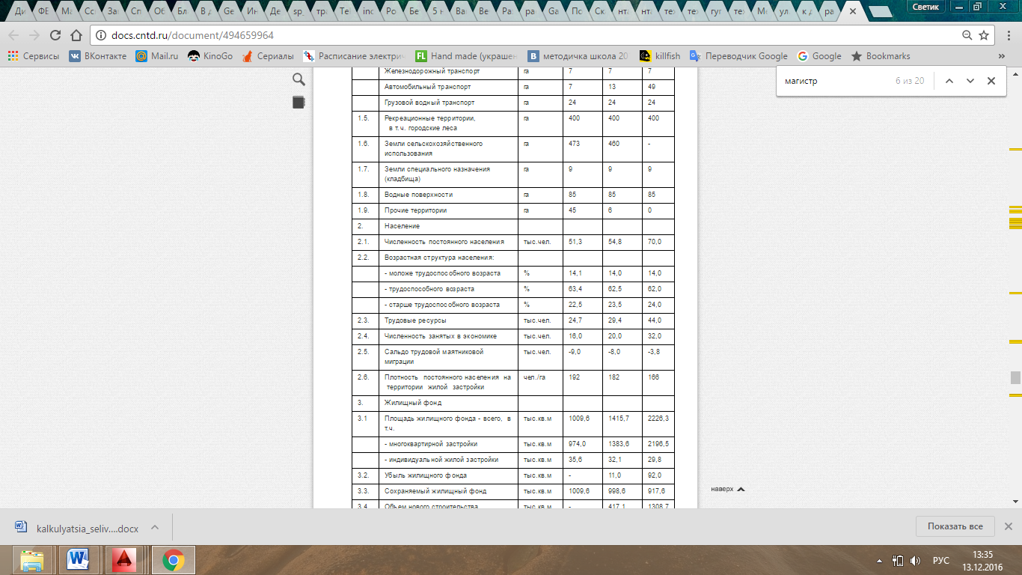1022x575 pixels.
Task: Jump to next find match
Action: (970, 81)
